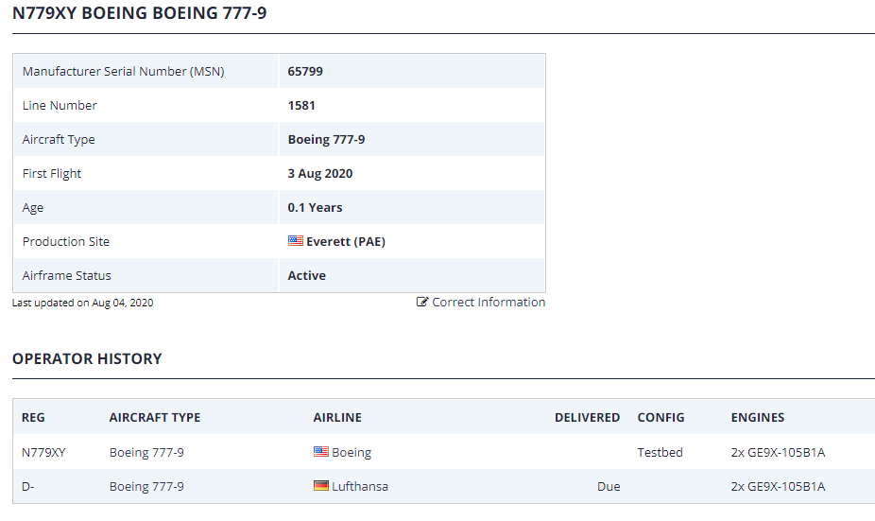
Task: Click the MSN value 65799
Action: point(305,72)
